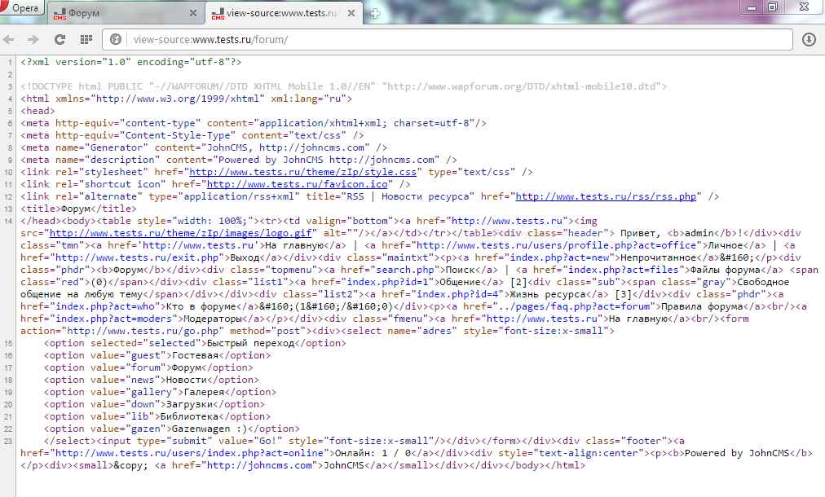Click the html xmlns line
825x497 pixels.
point(186,99)
